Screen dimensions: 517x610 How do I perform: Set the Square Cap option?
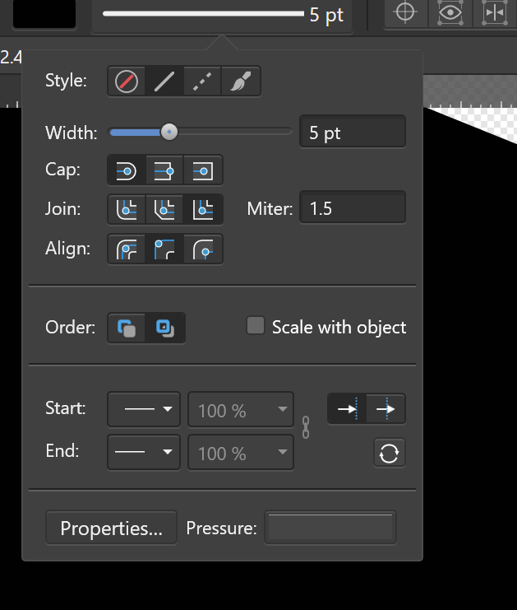click(203, 170)
